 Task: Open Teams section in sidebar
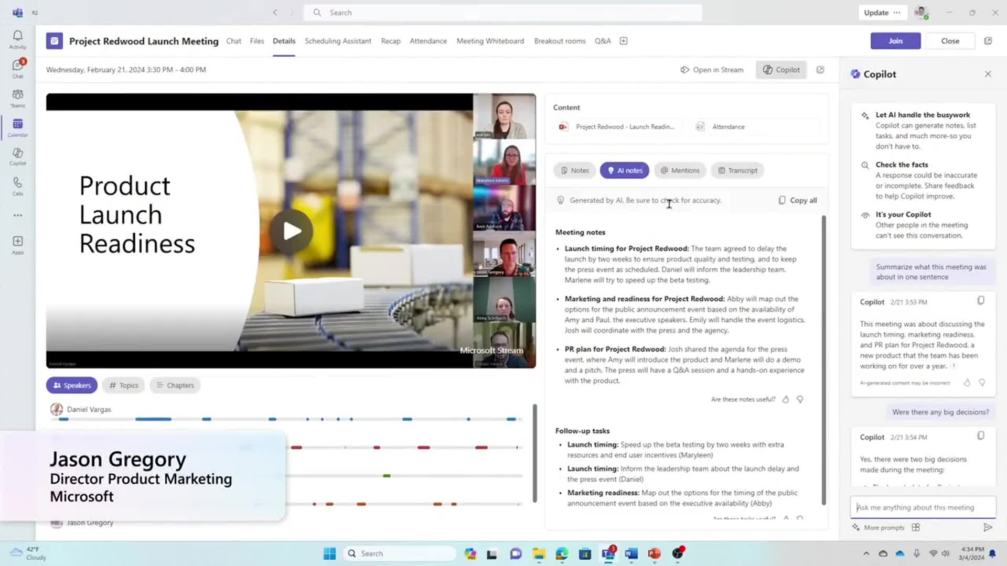coord(18,98)
